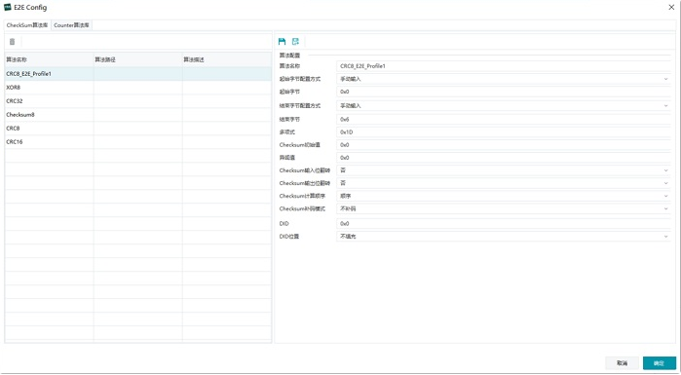This screenshot has height=375, width=681.
Task: Click the polynomial field showing 0x1D
Action: [504, 131]
